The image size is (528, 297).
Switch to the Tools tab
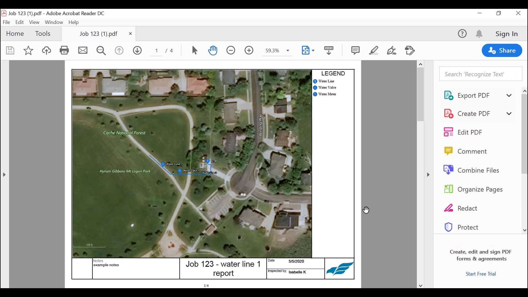[x=43, y=34]
